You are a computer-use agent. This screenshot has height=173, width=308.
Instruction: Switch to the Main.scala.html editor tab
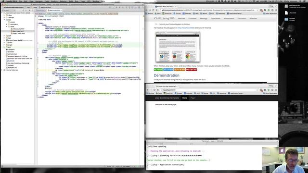(54, 10)
